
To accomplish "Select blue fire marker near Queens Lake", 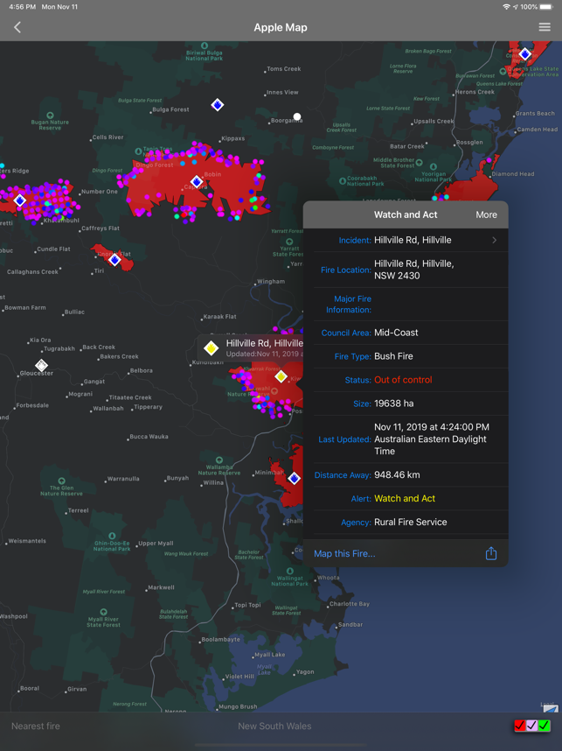I will pyautogui.click(x=525, y=54).
